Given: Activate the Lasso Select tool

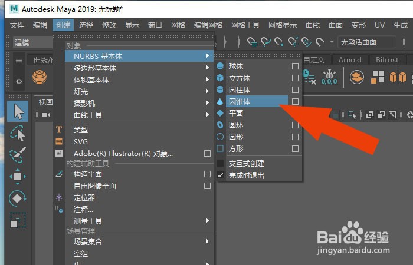Looking at the screenshot, I should (x=18, y=133).
